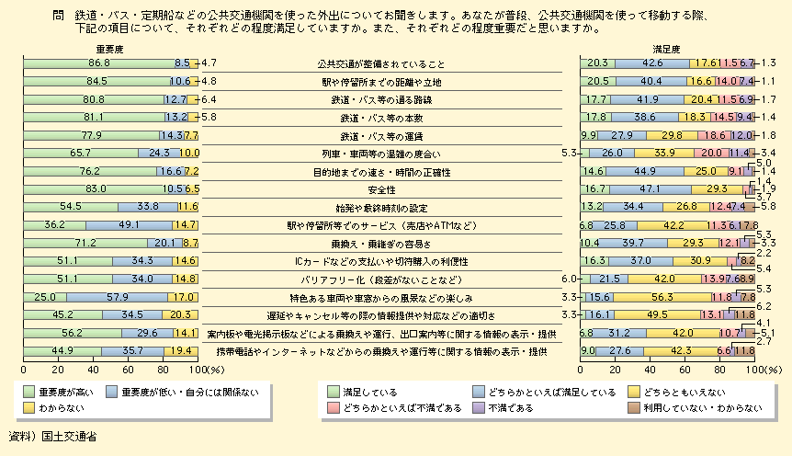Click the 83.0 importance bar value for 安全性
792x456 pixels.
click(96, 189)
